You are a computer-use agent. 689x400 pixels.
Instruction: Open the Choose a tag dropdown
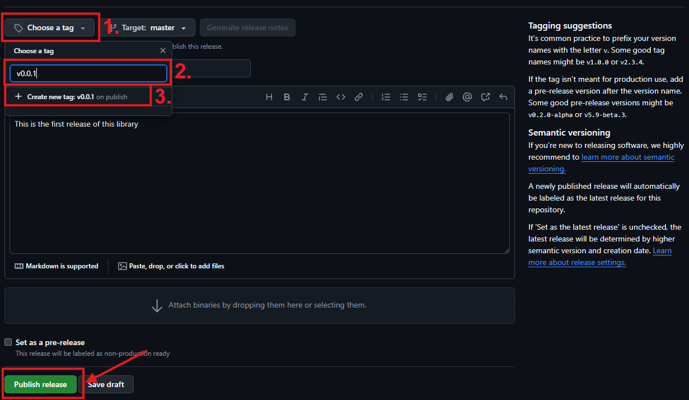[50, 27]
